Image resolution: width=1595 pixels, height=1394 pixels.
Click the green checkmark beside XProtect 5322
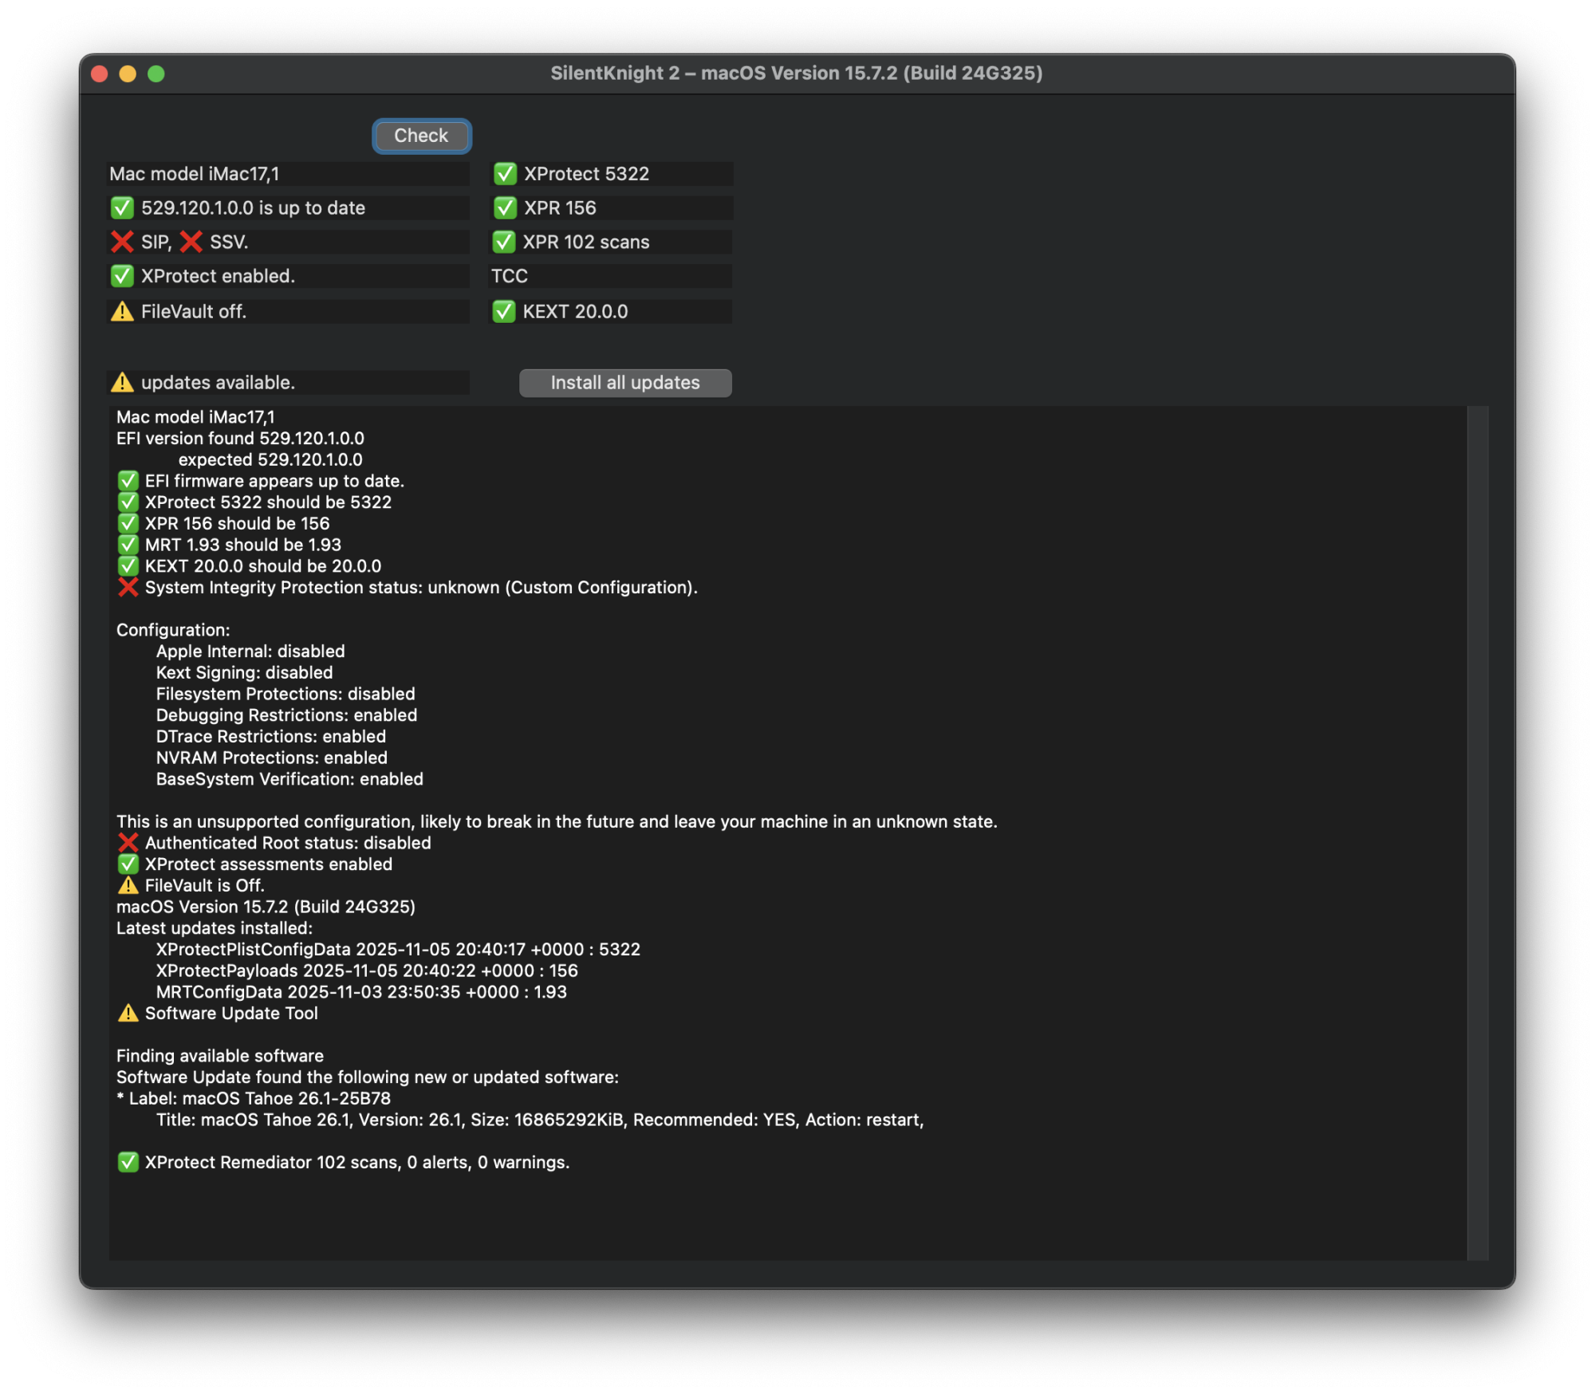506,174
